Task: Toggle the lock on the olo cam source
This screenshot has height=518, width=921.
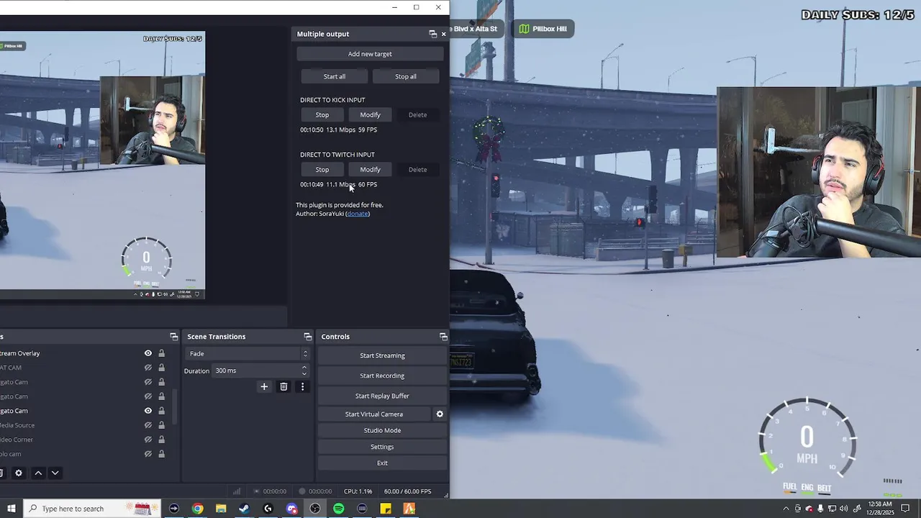Action: point(161,454)
